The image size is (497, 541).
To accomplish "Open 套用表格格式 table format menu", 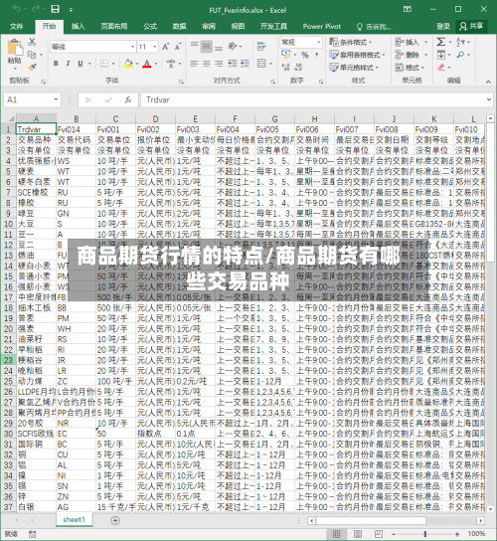I will pyautogui.click(x=357, y=55).
